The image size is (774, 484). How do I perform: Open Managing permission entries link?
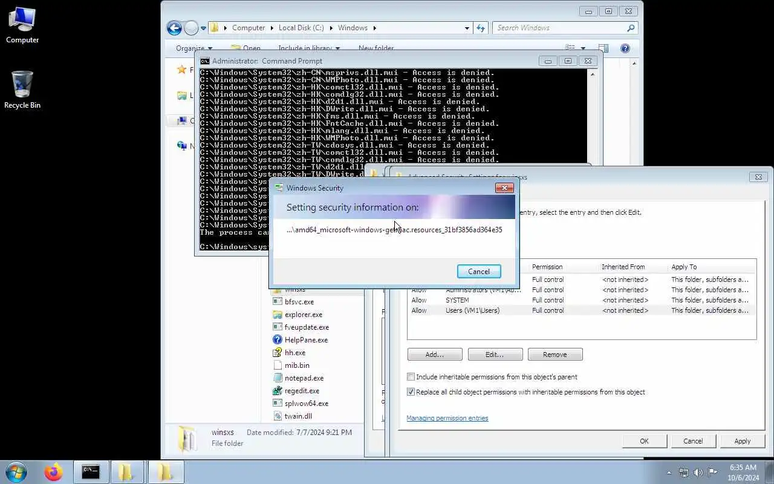click(447, 418)
